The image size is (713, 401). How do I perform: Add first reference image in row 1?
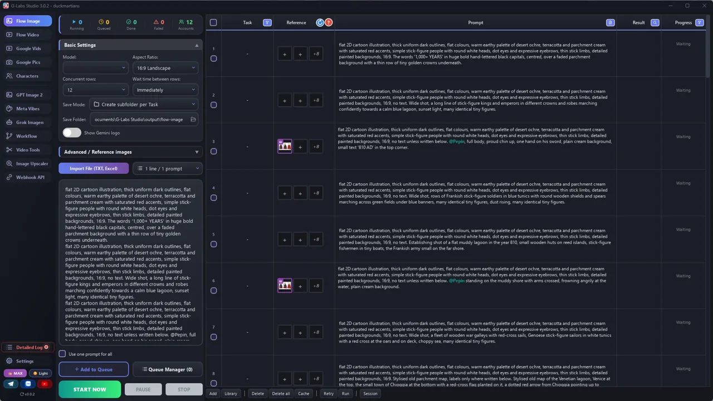coord(285,54)
